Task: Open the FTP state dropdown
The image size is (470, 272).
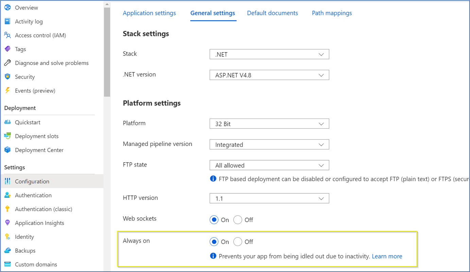Action: (269, 165)
